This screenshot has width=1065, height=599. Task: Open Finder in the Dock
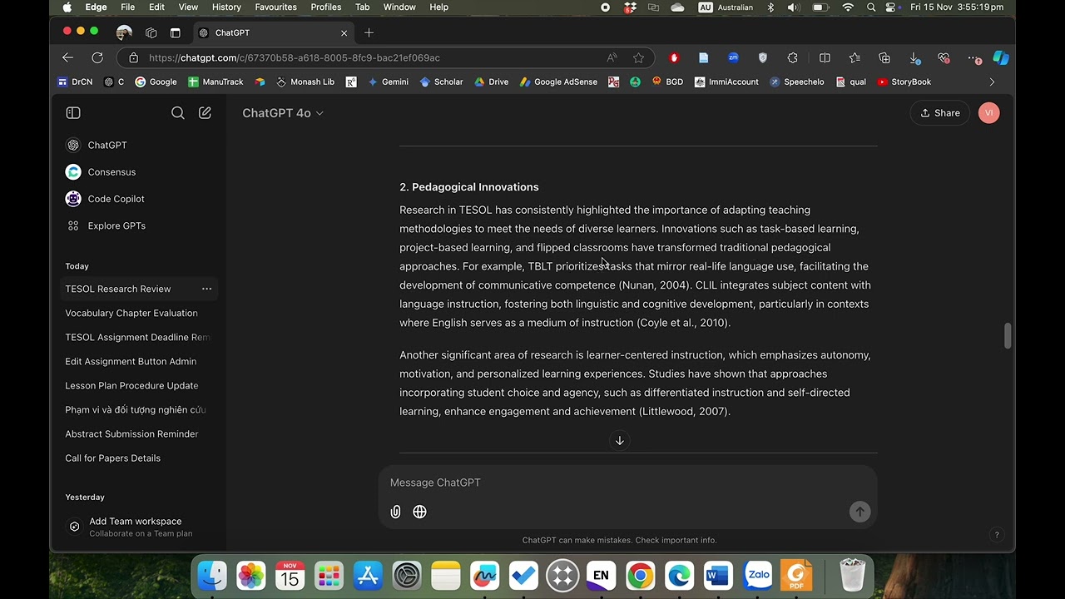click(x=212, y=575)
